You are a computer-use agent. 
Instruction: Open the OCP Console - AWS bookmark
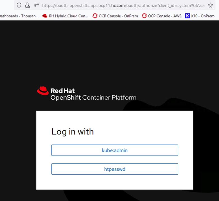162,16
